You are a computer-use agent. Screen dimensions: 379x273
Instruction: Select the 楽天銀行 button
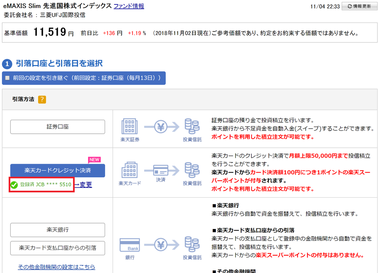pyautogui.click(x=57, y=230)
